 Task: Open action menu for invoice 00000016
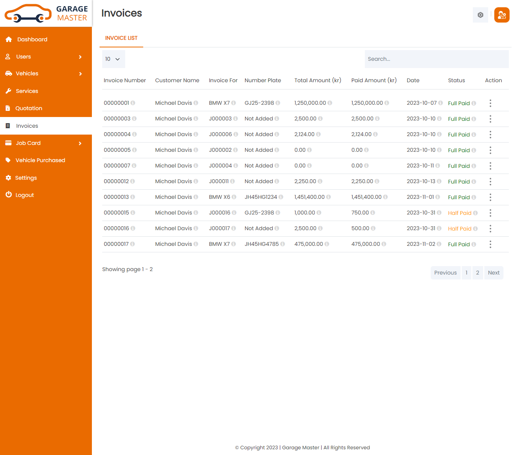[490, 229]
